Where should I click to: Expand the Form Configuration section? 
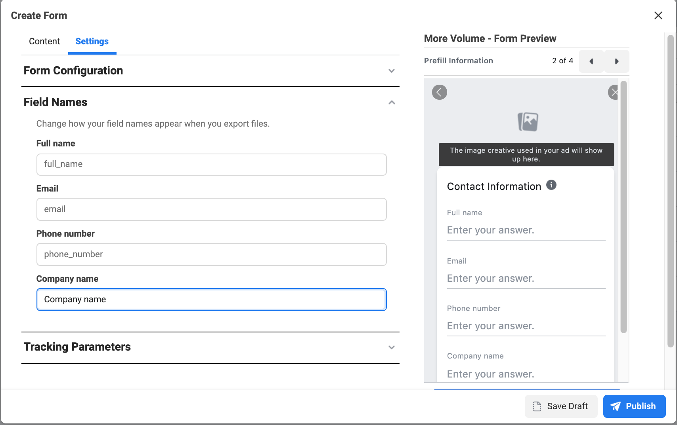391,71
